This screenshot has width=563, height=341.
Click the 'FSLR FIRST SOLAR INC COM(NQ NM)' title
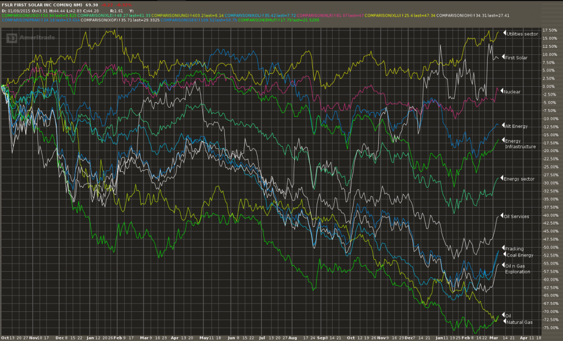42,5
